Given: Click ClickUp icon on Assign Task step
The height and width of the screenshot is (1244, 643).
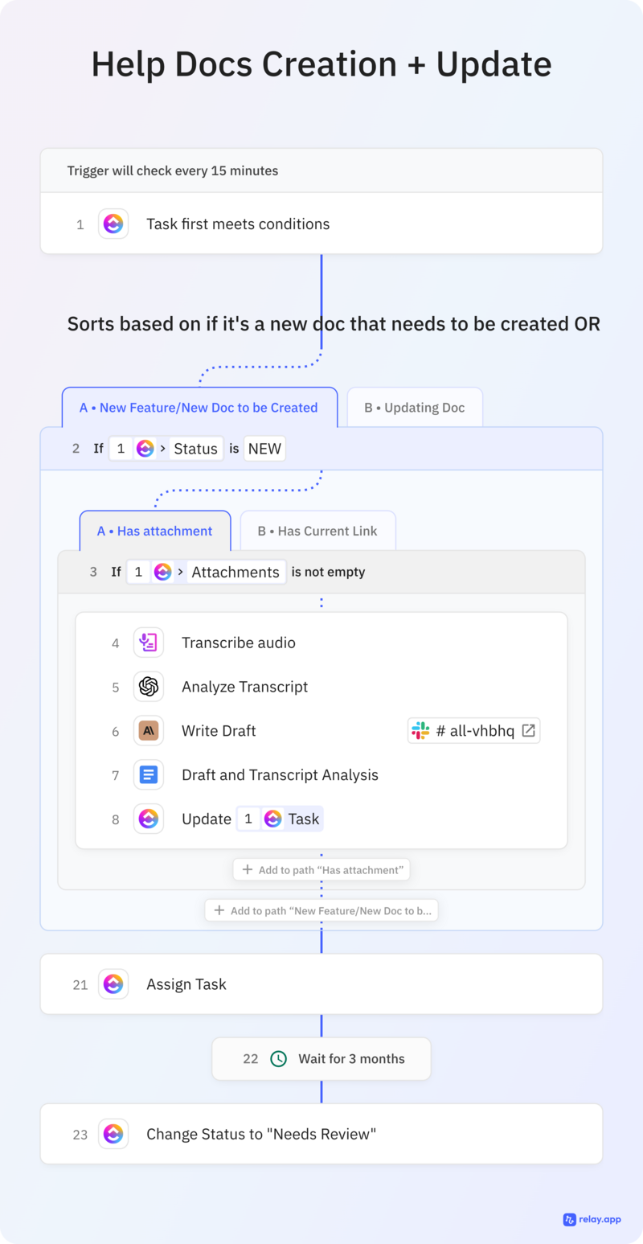Looking at the screenshot, I should point(113,984).
